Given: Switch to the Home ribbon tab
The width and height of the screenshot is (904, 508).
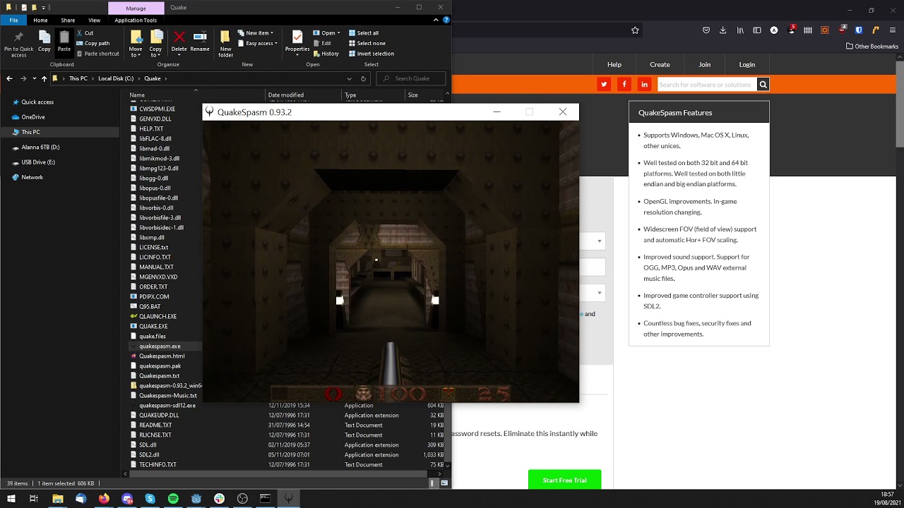Looking at the screenshot, I should [x=40, y=20].
